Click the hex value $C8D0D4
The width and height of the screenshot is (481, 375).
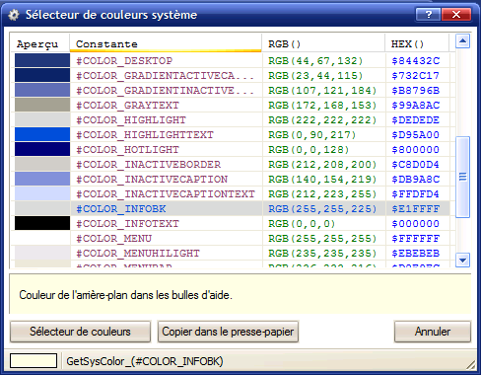click(415, 165)
